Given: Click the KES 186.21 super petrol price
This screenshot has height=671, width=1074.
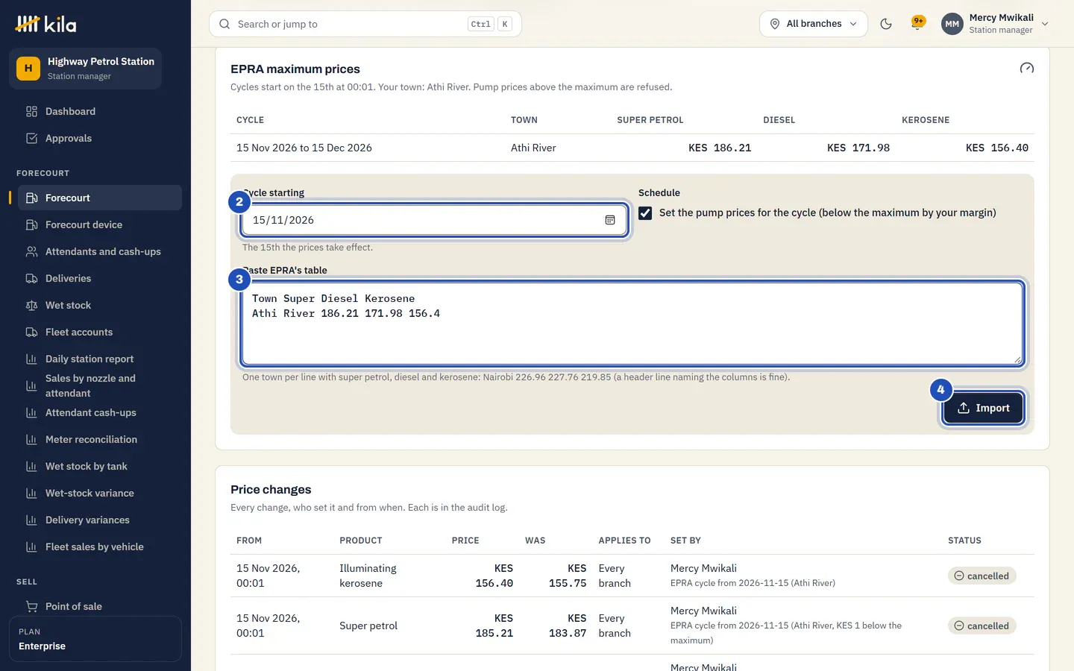Looking at the screenshot, I should click(720, 148).
